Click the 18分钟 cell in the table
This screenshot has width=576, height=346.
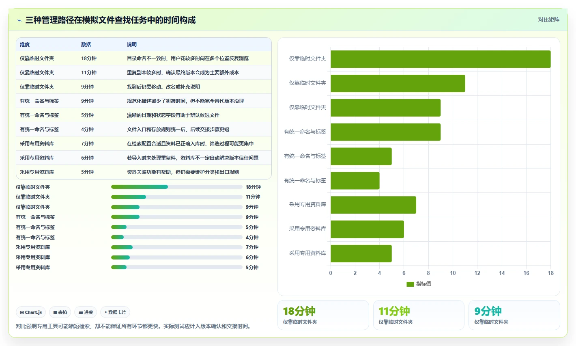[89, 58]
